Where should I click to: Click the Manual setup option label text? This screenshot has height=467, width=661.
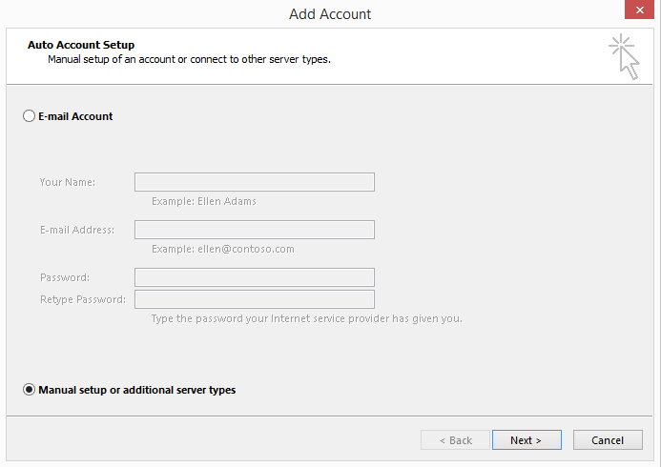pyautogui.click(x=137, y=390)
